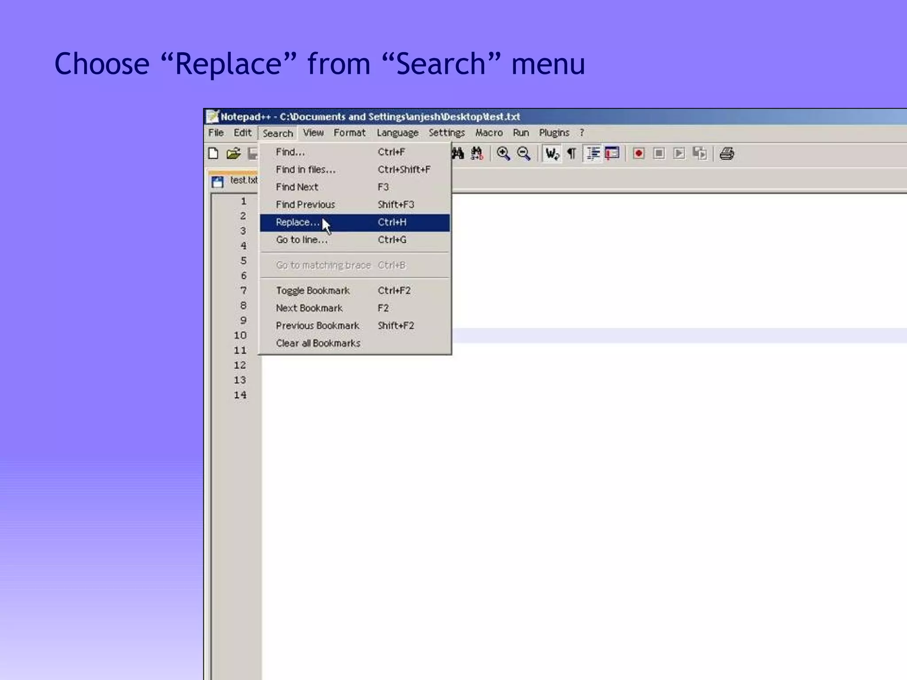Open the Macro menu

click(x=489, y=133)
